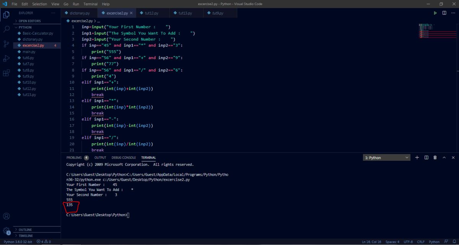Viewport: 459px width, 245px height.
Task: Switch to the DEBUG CONSOLE panel tab
Action: click(x=124, y=157)
